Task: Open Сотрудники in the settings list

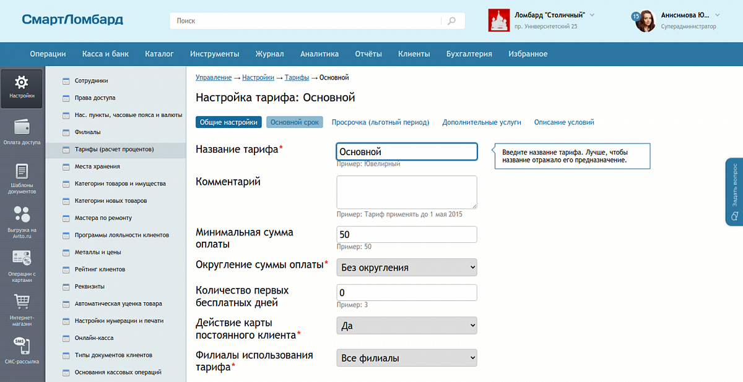Action: [91, 81]
